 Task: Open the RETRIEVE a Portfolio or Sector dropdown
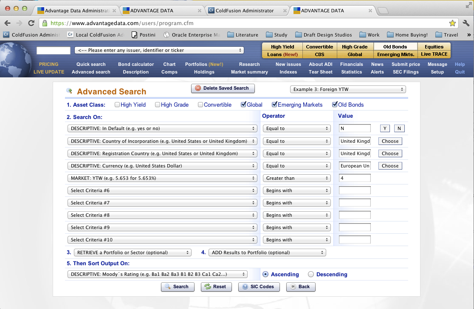click(133, 252)
